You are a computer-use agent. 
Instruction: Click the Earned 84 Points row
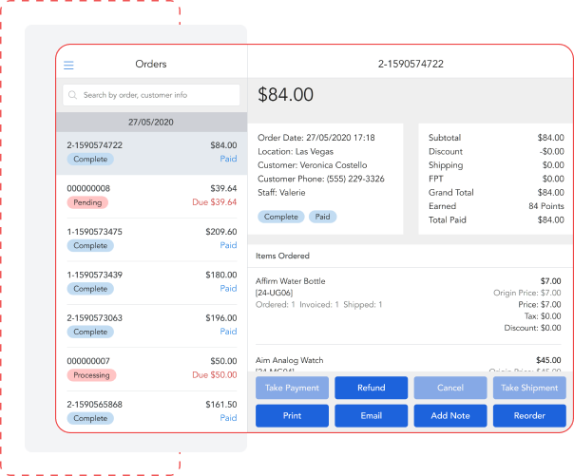(496, 206)
